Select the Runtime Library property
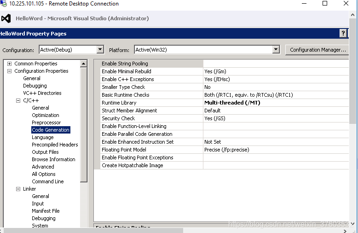358x233 pixels. tap(151, 103)
